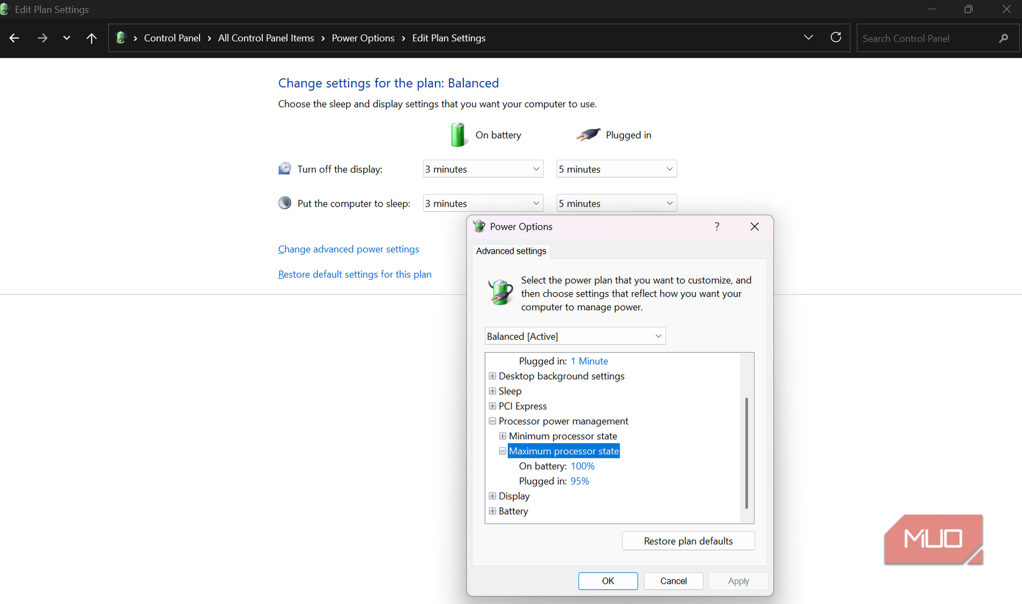Click the Forward navigation arrow

(x=42, y=38)
